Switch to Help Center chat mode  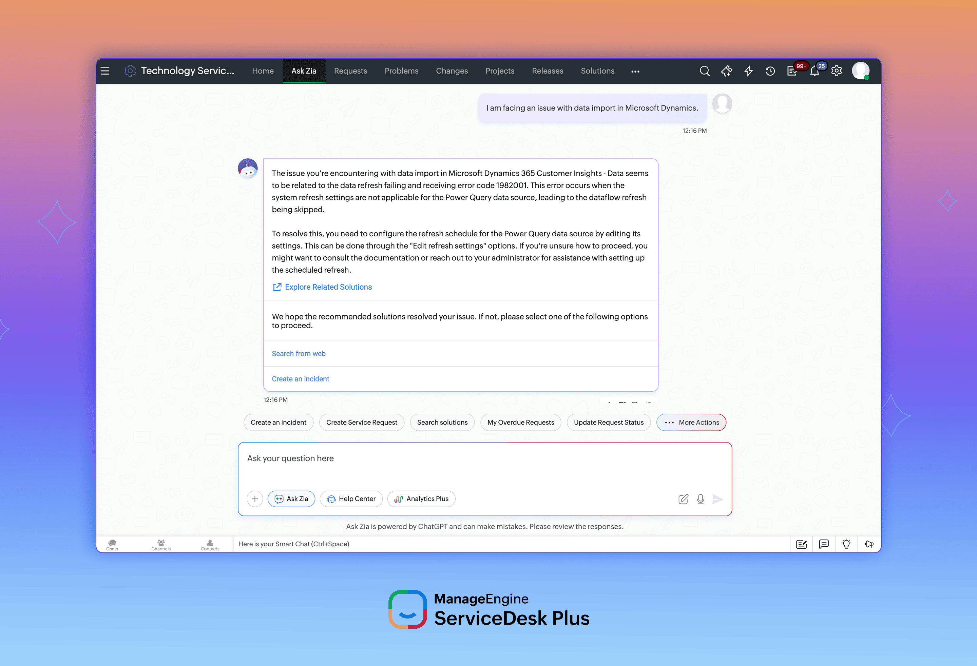(351, 499)
